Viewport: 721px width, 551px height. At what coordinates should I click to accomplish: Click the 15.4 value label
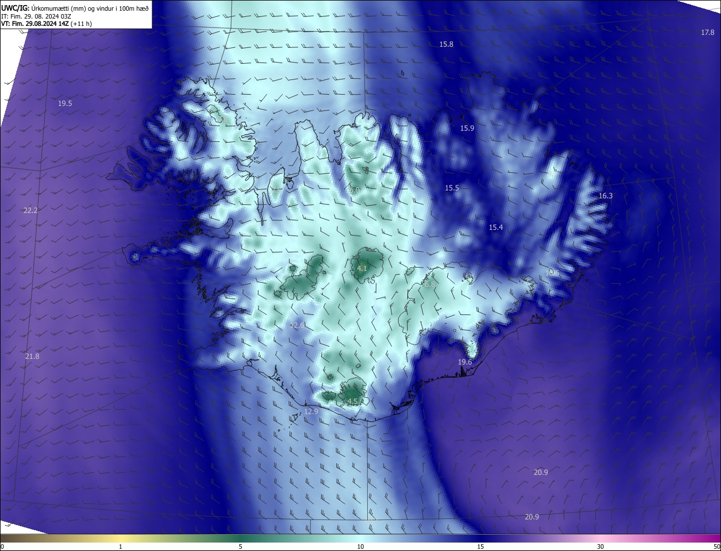(496, 228)
